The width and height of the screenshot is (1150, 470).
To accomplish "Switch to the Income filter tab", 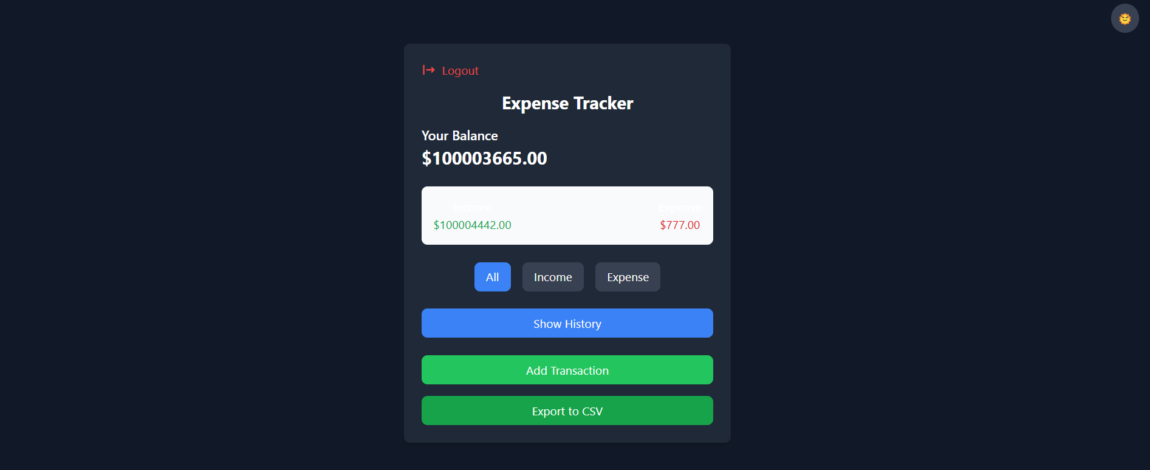I will coord(553,277).
